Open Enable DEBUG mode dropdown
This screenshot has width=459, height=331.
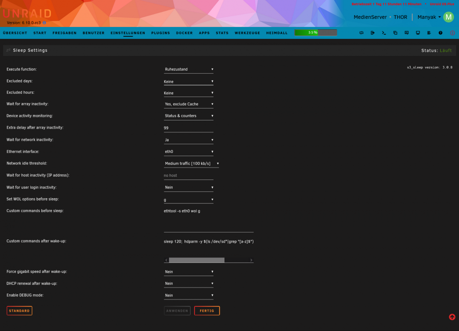pyautogui.click(x=189, y=295)
